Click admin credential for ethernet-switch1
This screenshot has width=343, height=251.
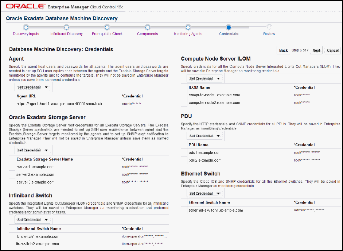click(x=309, y=210)
